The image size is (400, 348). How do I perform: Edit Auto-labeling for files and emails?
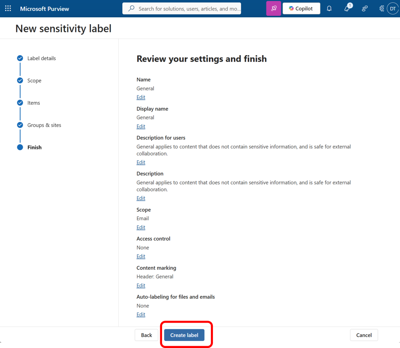pos(141,314)
